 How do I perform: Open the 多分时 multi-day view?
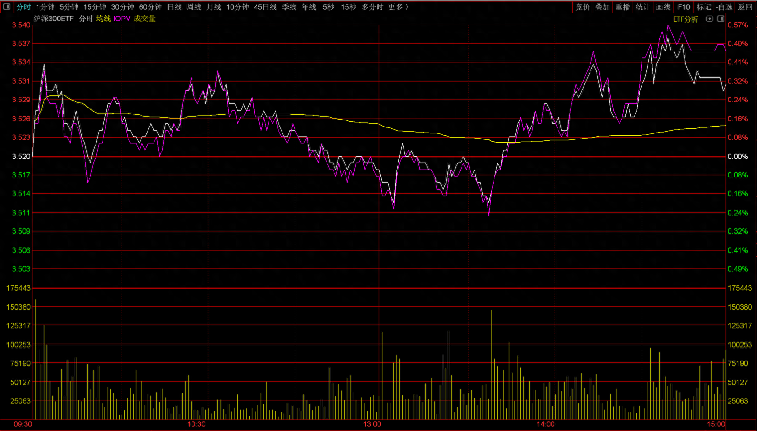(x=372, y=7)
